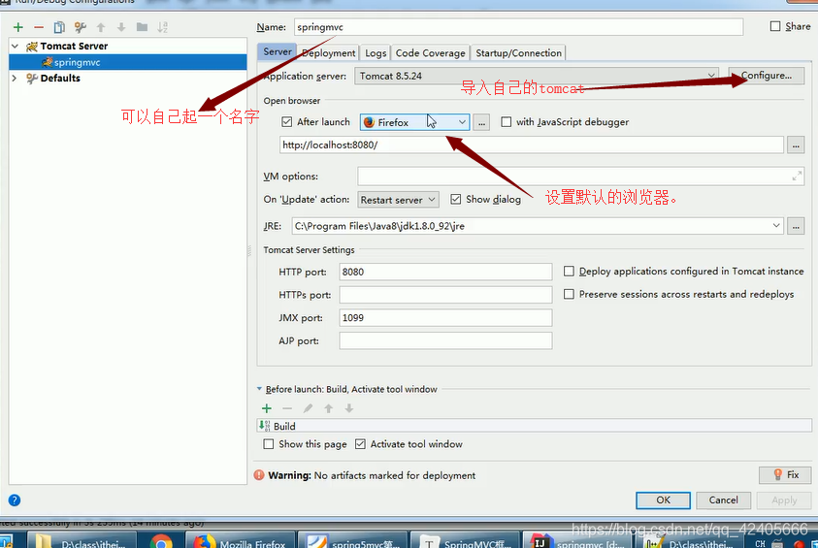Click the red warning icon

point(259,475)
